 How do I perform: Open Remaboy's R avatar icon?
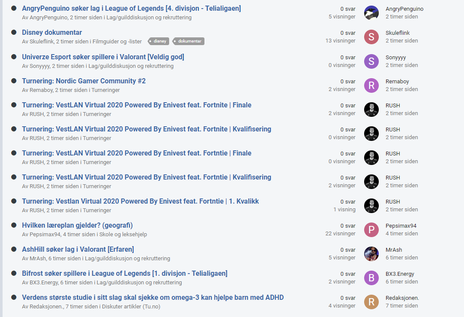tap(371, 85)
